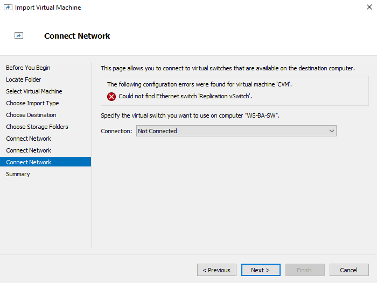
Task: Click the Next button
Action: pos(261,270)
